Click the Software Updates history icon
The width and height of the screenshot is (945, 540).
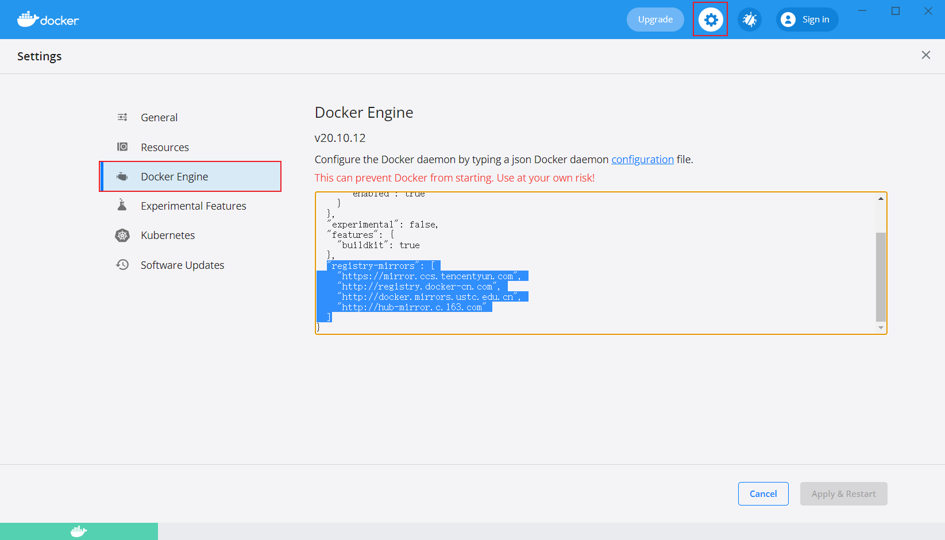click(122, 264)
